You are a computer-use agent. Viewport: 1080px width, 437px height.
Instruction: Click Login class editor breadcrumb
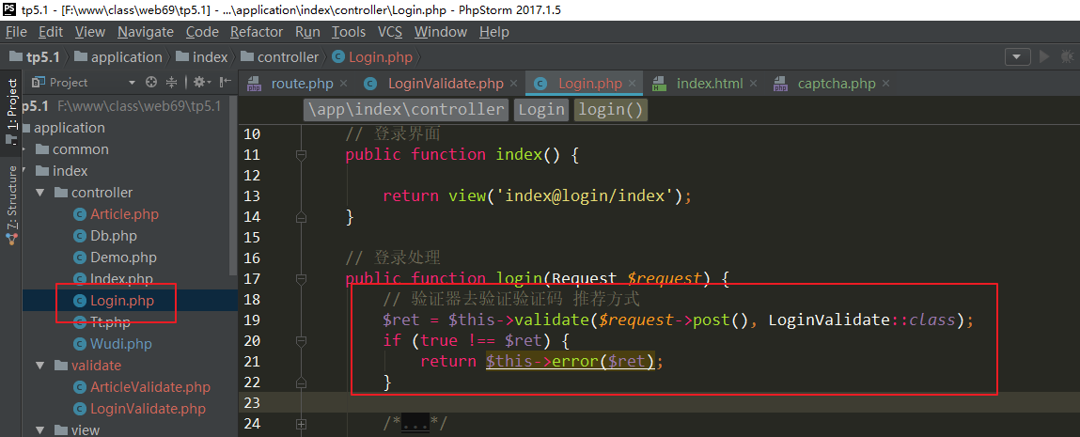tap(541, 109)
